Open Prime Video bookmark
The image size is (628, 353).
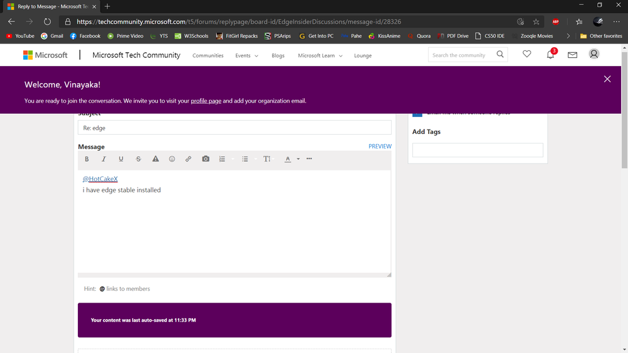click(125, 36)
